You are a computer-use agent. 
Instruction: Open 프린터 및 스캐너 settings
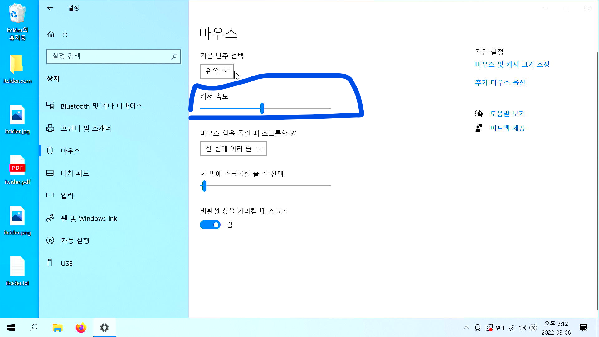click(x=86, y=128)
